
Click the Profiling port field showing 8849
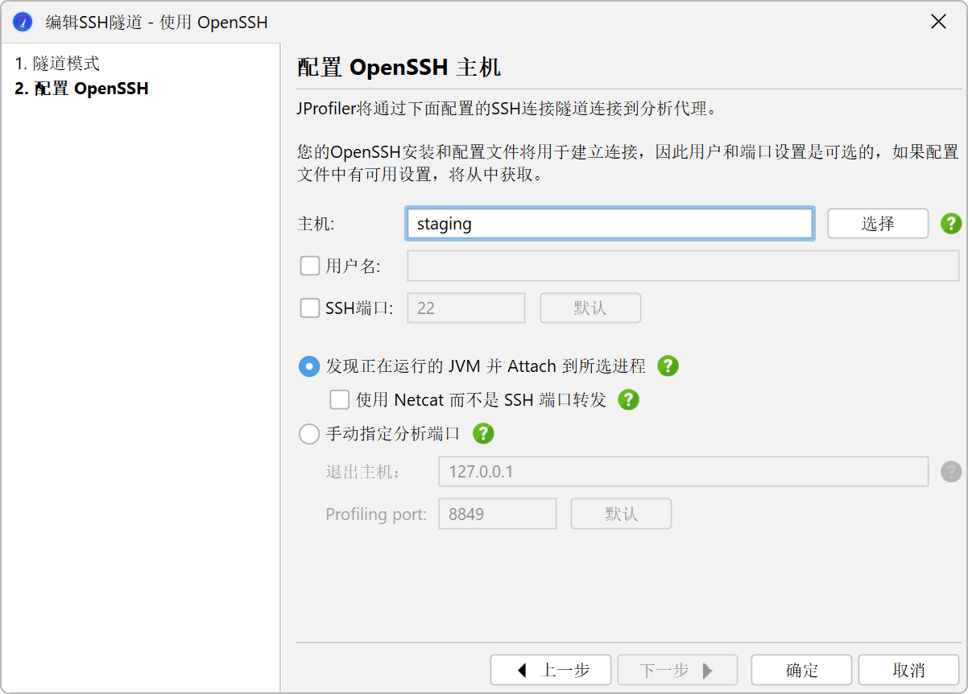coord(498,514)
